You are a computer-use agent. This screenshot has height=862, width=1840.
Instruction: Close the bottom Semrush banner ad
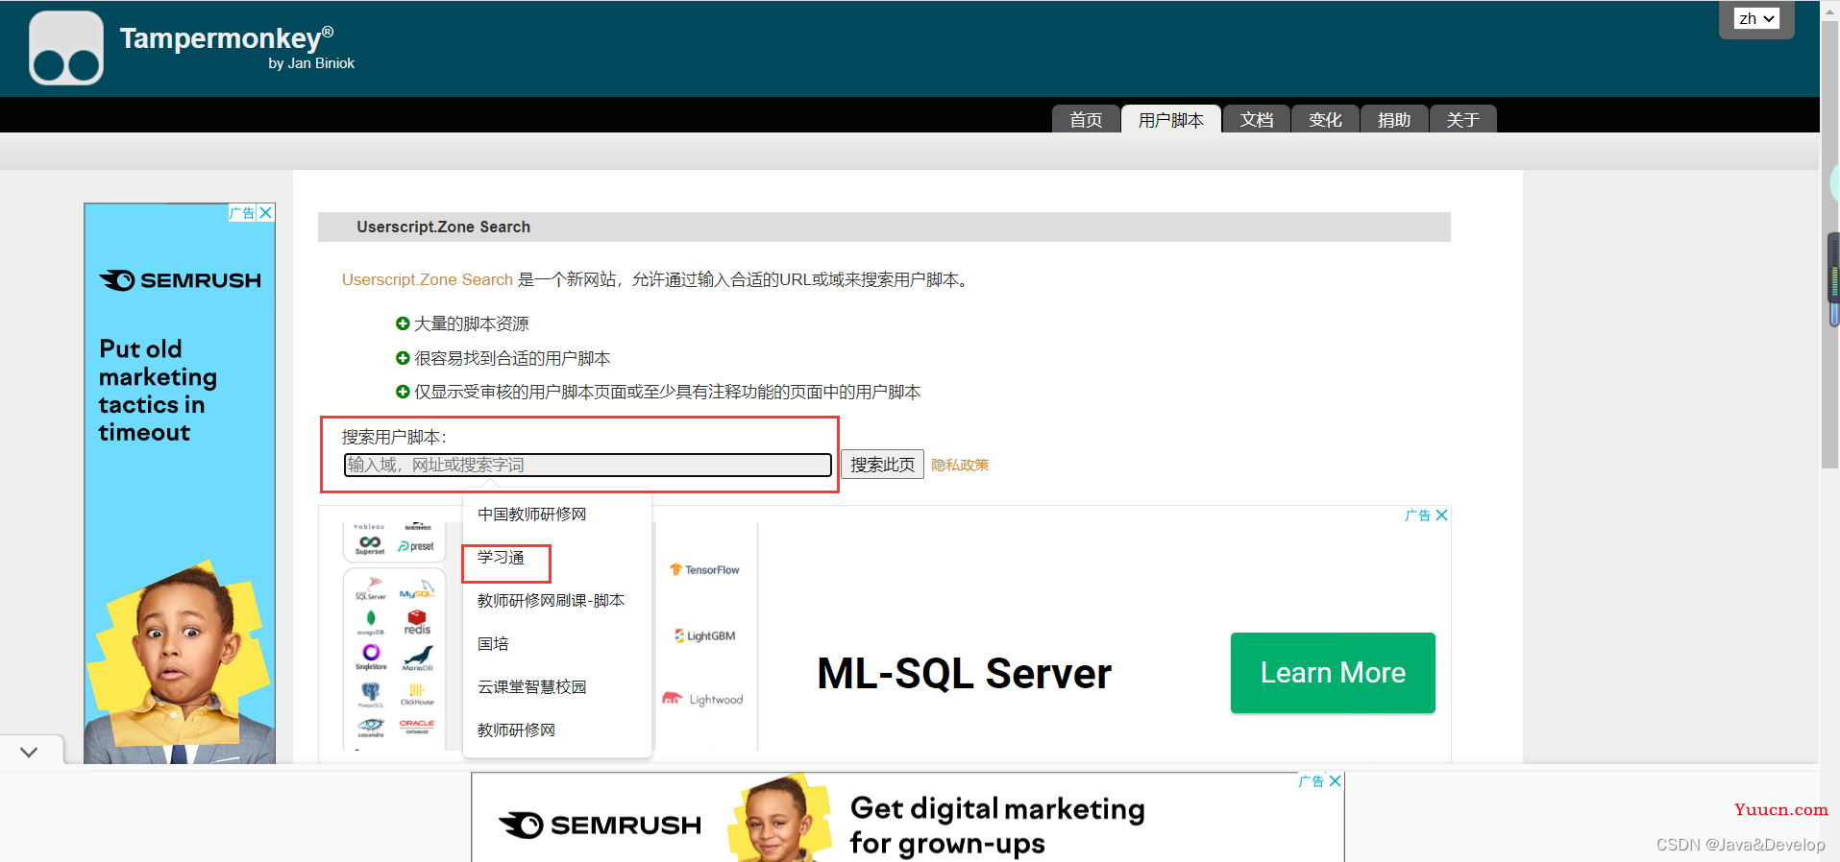tap(1335, 781)
